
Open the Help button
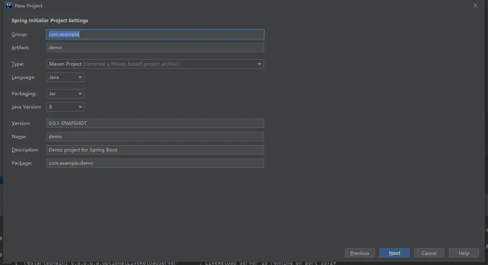464,253
